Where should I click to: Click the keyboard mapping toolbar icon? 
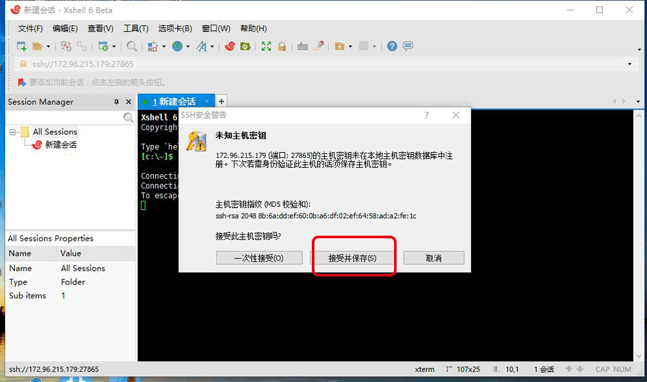click(x=302, y=46)
